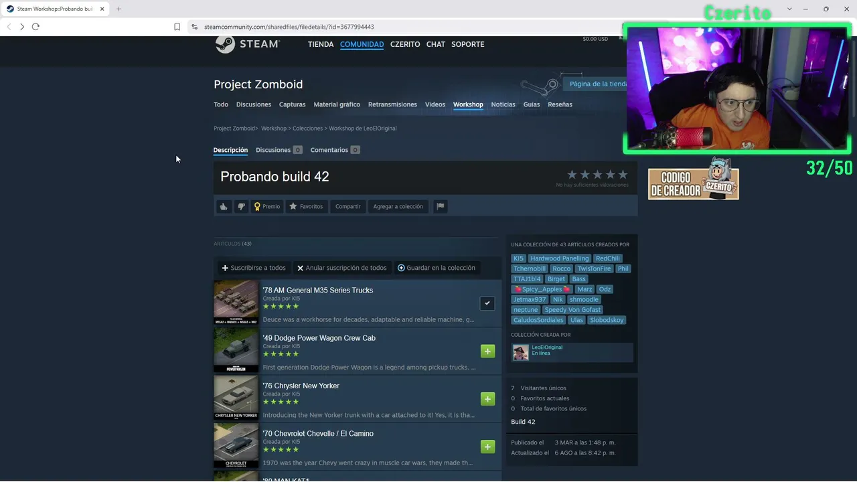This screenshot has height=482, width=857.
Task: Rate the collection down with thumbs-down icon
Action: [241, 206]
